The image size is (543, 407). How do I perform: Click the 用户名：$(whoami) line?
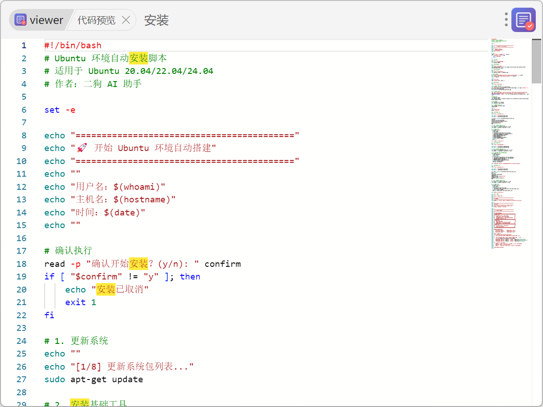pos(105,187)
